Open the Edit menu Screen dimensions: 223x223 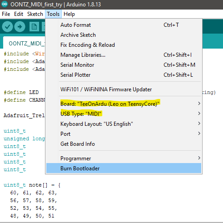pos(19,14)
